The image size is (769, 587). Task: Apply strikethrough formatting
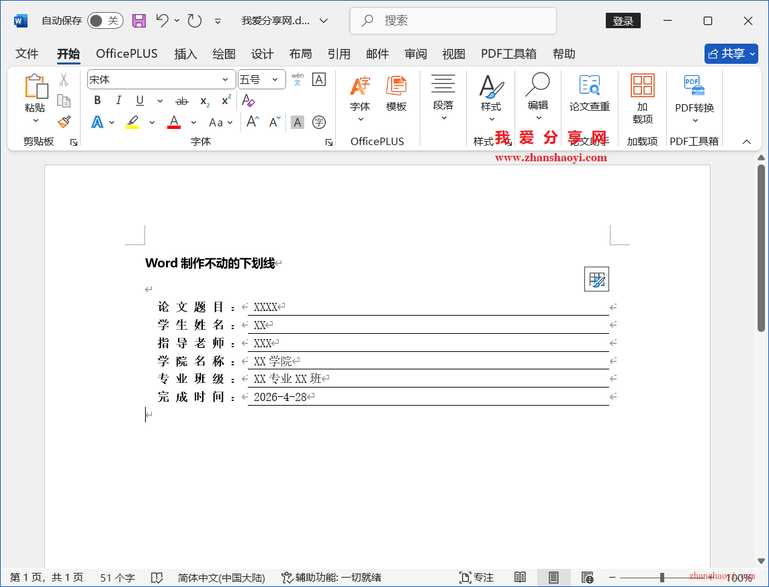(181, 101)
